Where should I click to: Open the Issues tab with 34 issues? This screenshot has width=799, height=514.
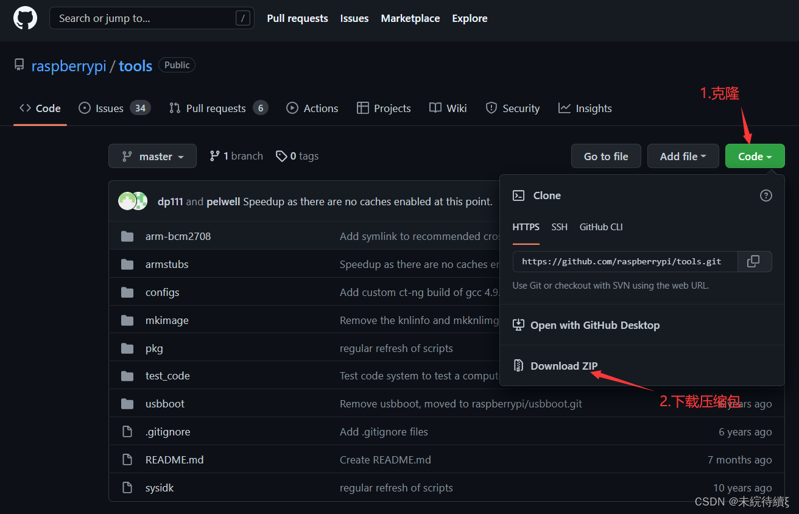(x=114, y=108)
